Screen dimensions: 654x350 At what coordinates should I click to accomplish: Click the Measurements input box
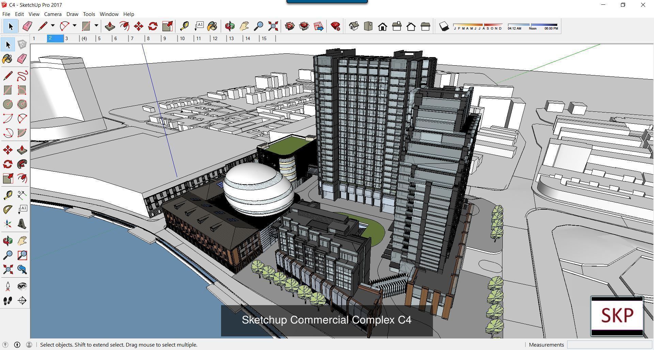[x=609, y=345]
